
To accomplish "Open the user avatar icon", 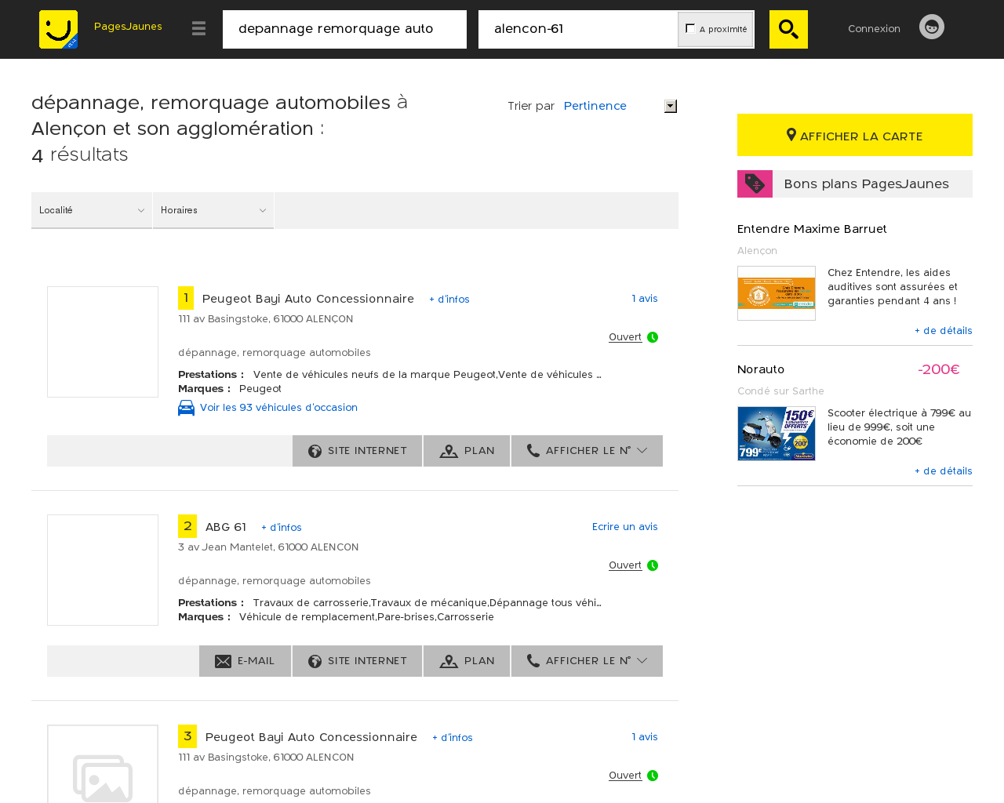I will click(932, 27).
